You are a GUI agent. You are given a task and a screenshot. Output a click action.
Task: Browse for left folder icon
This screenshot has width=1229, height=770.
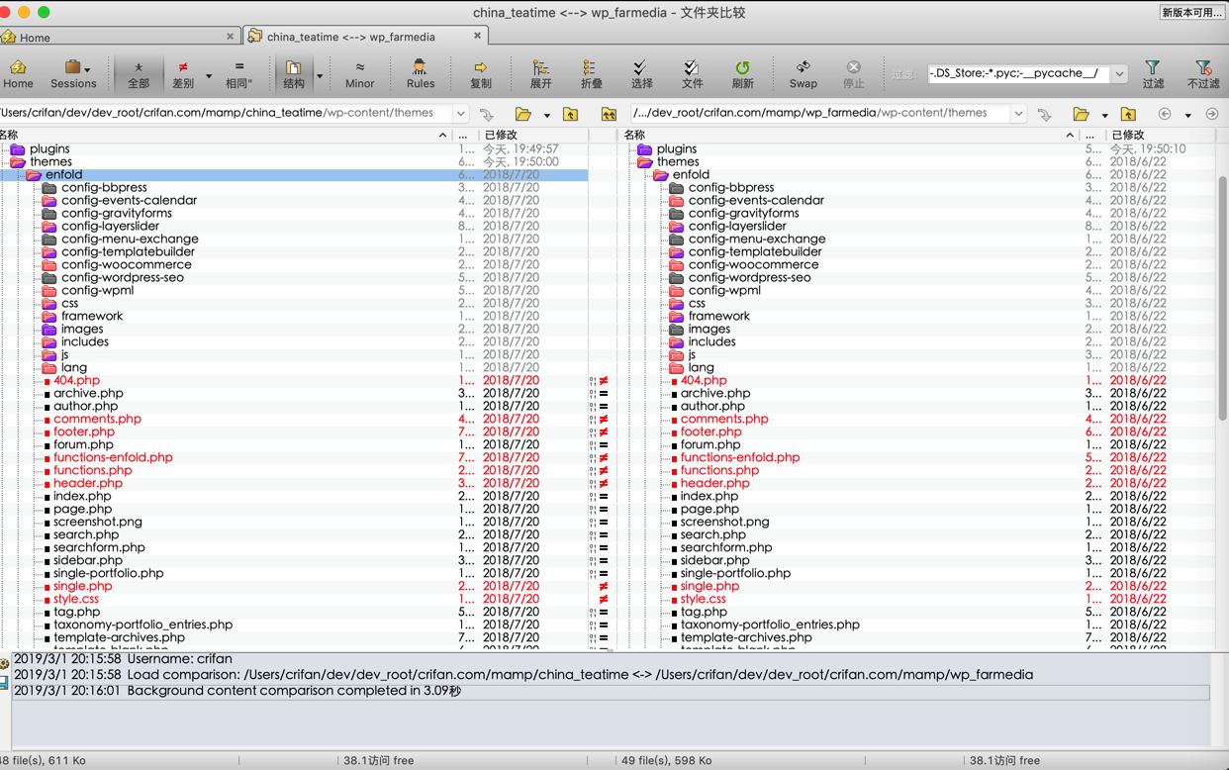tap(522, 114)
